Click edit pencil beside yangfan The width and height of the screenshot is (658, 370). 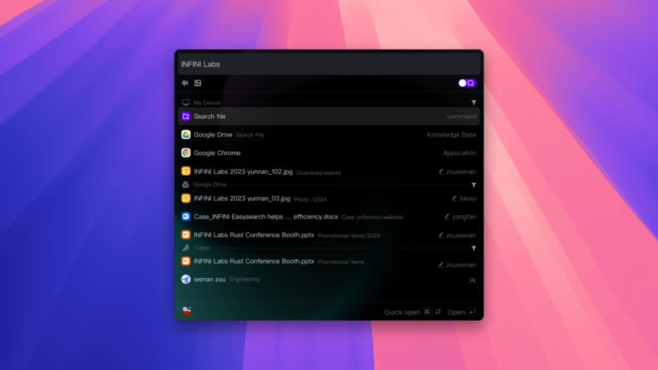pyautogui.click(x=447, y=217)
